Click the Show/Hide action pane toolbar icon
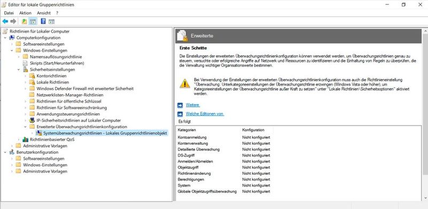The height and width of the screenshot is (209, 428). pyautogui.click(x=51, y=21)
